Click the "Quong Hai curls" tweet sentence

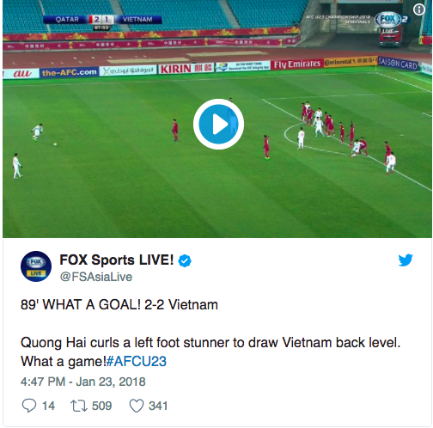point(210,352)
